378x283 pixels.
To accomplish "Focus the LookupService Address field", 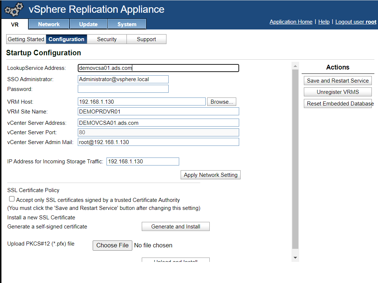I will coord(158,68).
